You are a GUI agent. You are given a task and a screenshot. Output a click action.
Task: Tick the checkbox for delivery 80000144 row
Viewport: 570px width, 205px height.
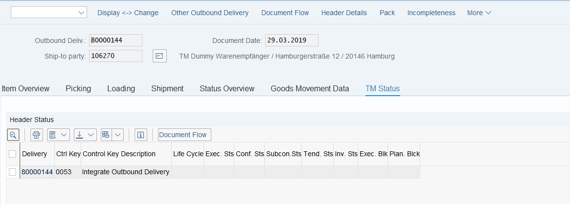[13, 172]
